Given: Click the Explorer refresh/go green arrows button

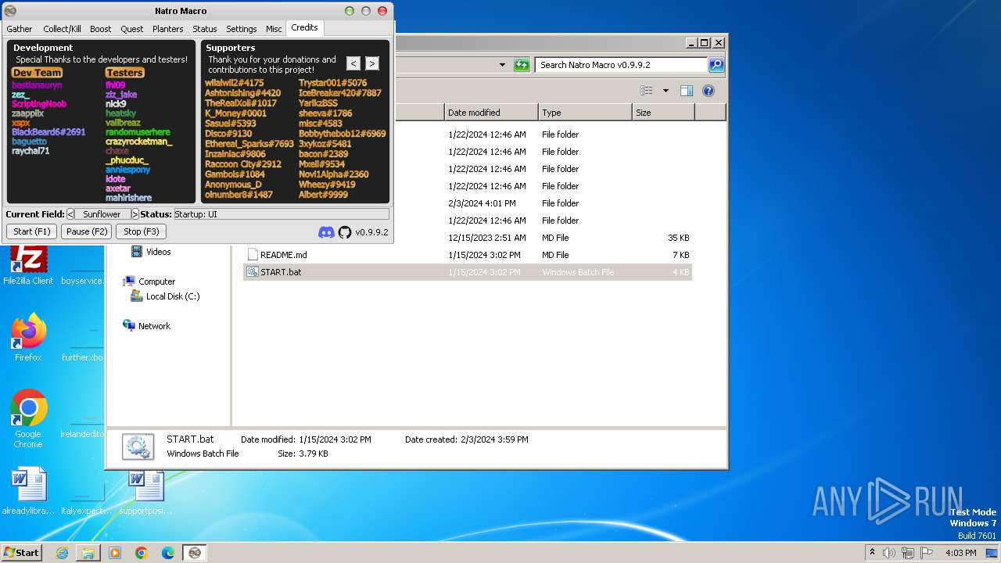Looking at the screenshot, I should [x=522, y=65].
